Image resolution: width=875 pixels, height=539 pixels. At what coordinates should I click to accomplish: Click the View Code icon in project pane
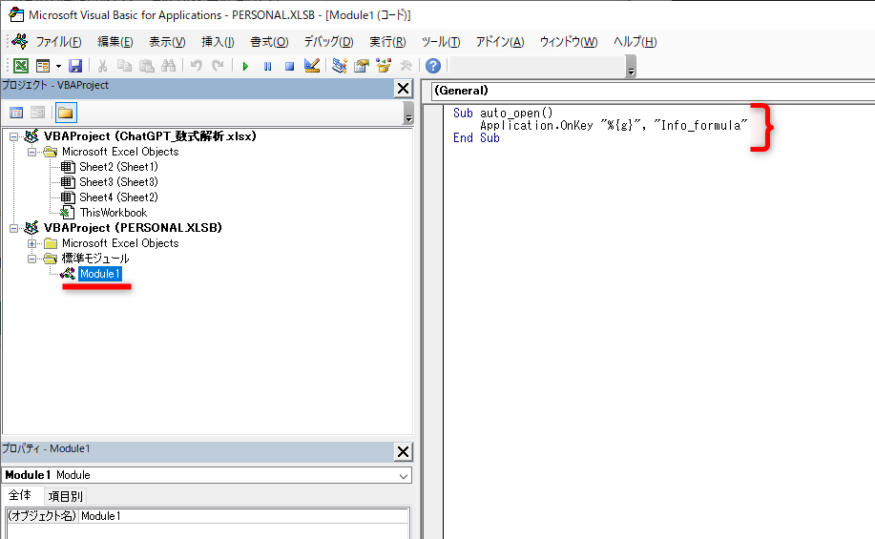[x=16, y=113]
